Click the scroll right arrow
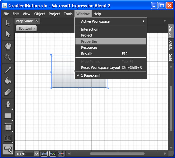 coord(165,153)
